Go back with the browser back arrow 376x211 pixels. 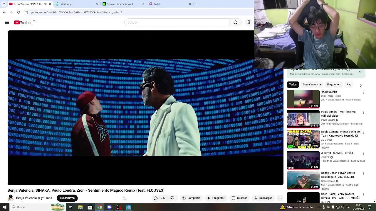(4, 12)
